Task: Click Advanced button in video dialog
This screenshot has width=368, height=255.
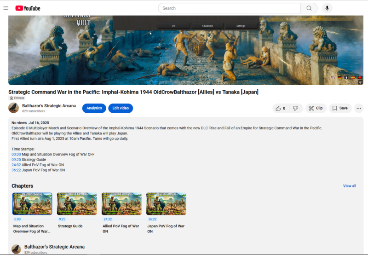Action: pos(207,26)
